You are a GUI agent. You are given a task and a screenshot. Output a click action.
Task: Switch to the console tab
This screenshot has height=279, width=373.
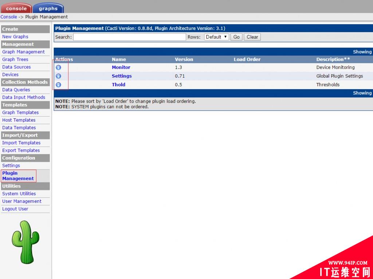[x=16, y=8]
